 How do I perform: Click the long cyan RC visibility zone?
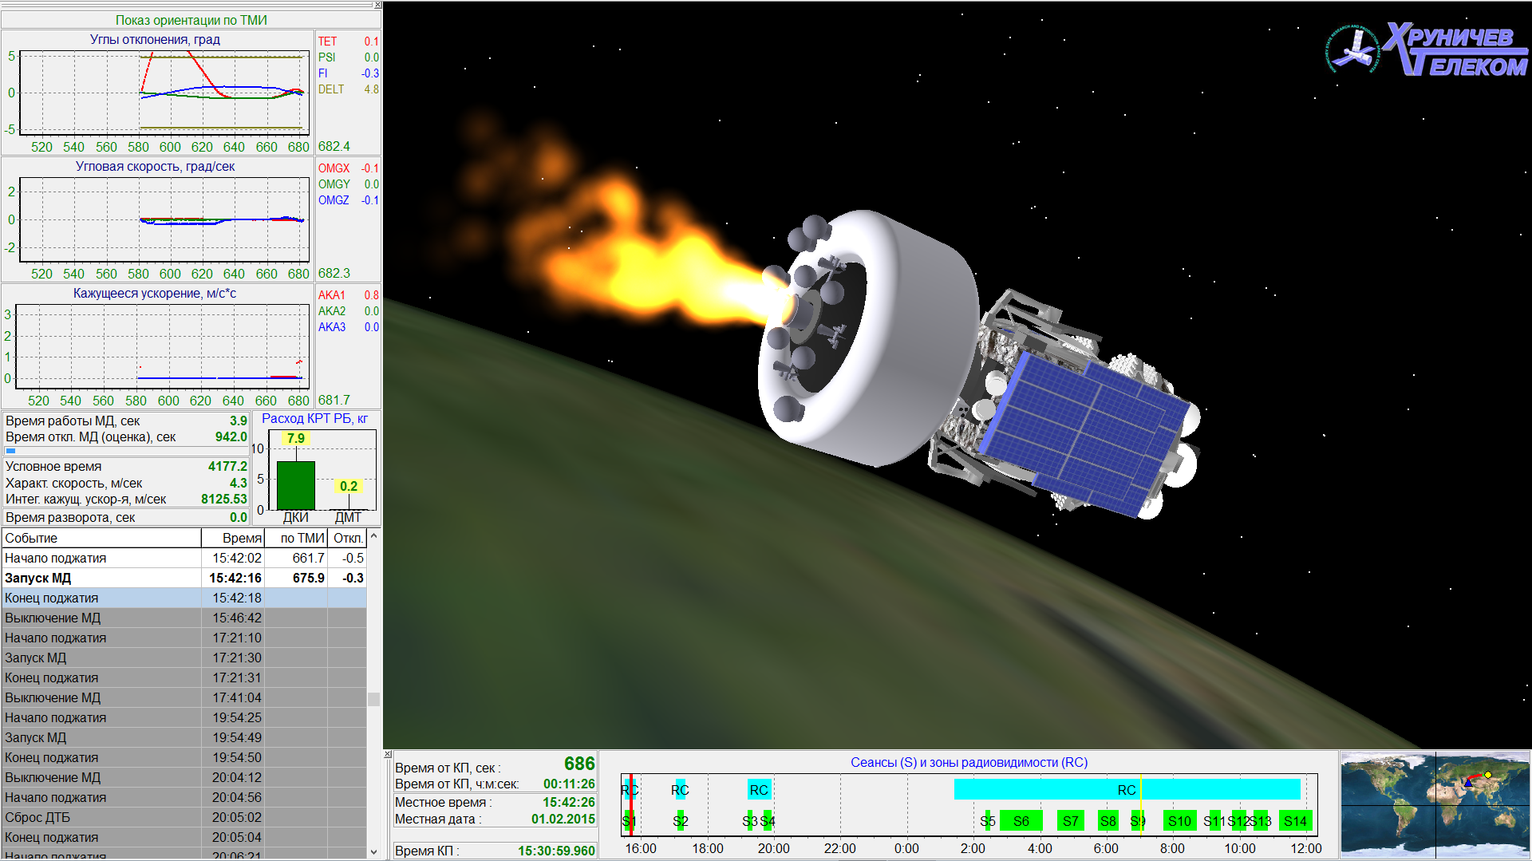(1126, 789)
